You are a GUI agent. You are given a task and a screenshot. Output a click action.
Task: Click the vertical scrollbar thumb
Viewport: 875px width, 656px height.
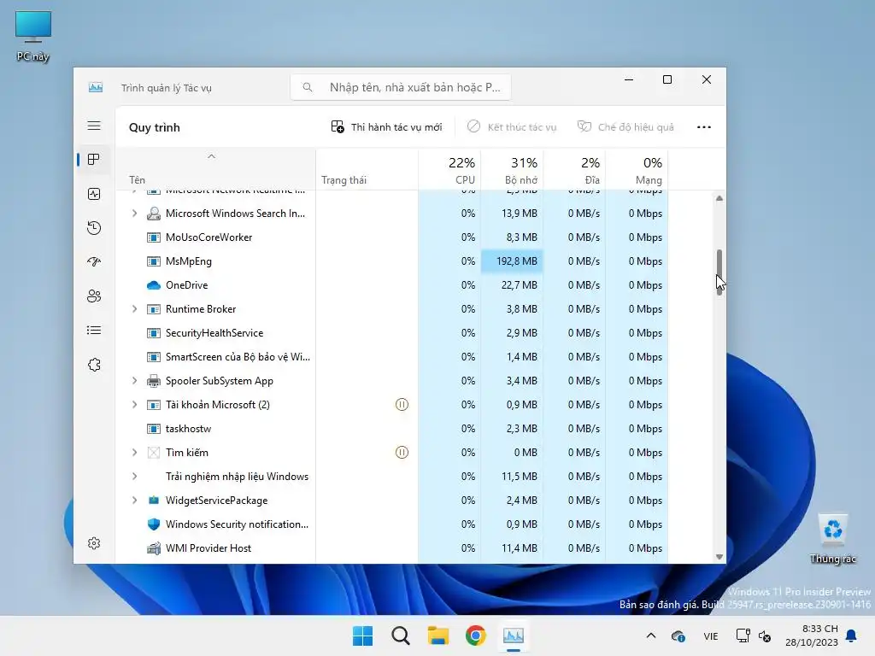(719, 272)
